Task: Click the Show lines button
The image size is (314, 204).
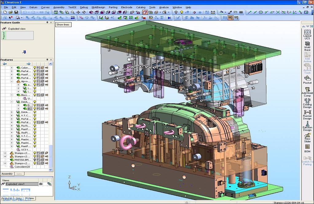Action: [x=63, y=25]
